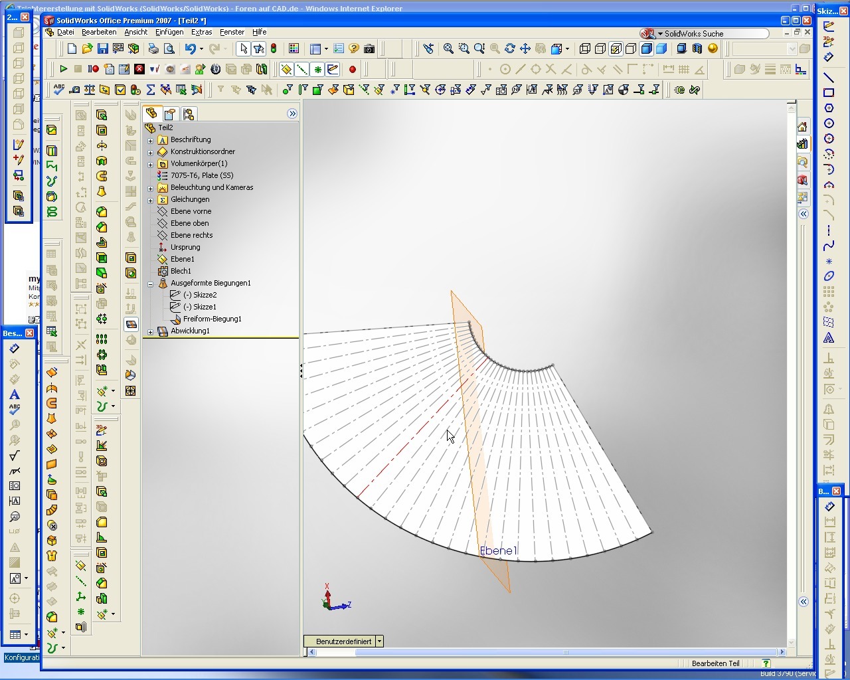This screenshot has height=680, width=850.
Task: Expand the Volumenkörper(1) node
Action: tap(150, 164)
